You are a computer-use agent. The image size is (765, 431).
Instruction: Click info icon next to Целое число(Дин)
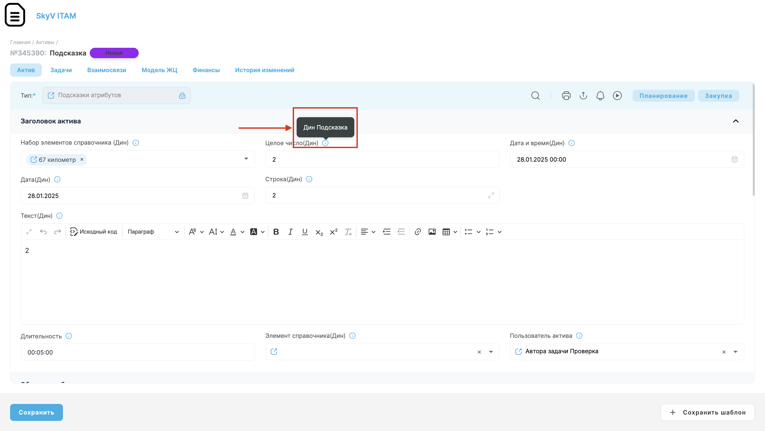(x=325, y=143)
